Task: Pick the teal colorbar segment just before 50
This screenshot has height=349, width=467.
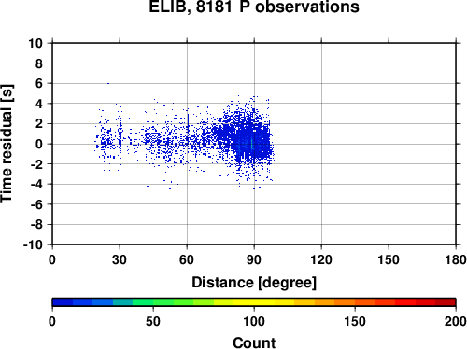Action: click(122, 302)
